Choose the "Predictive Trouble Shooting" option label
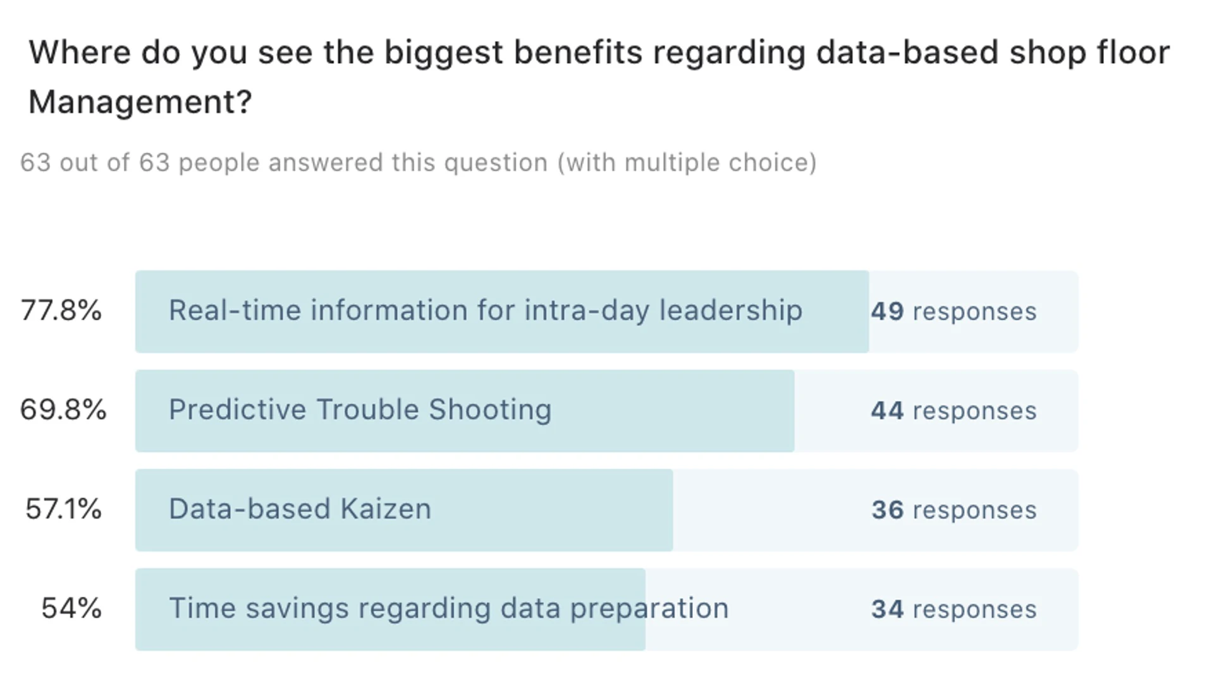This screenshot has width=1214, height=682. [360, 410]
